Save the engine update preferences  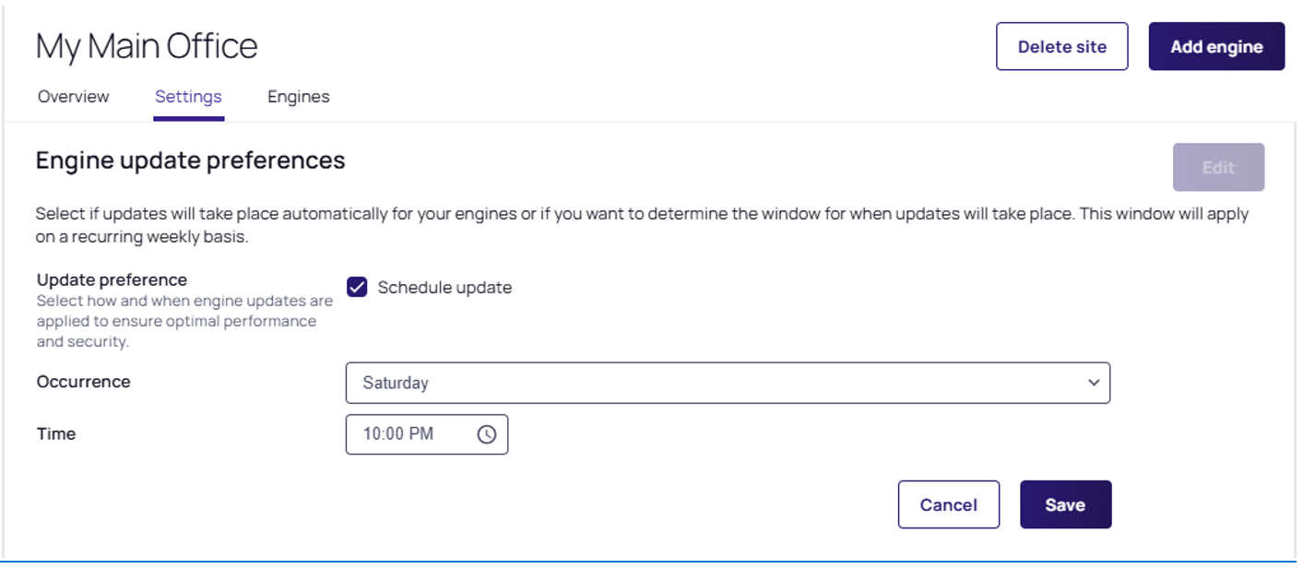click(1065, 504)
